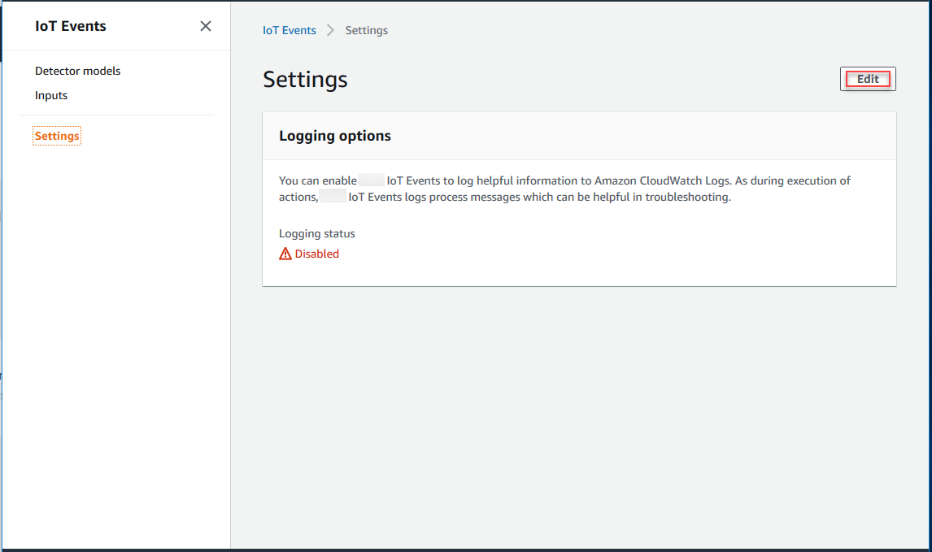The height and width of the screenshot is (552, 932).
Task: Click the Disabled logging status text
Action: 316,254
